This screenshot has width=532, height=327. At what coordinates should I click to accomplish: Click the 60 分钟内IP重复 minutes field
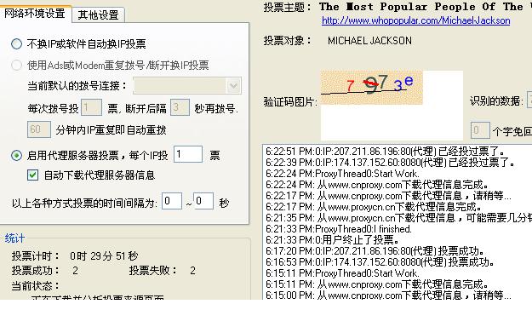click(39, 129)
